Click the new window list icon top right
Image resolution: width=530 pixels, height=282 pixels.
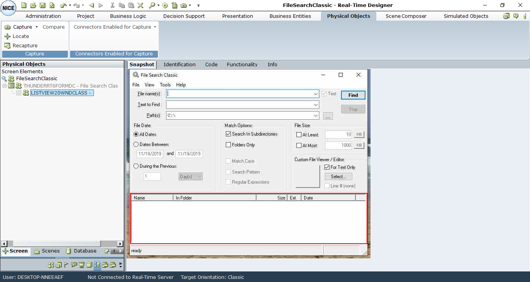coord(506,16)
